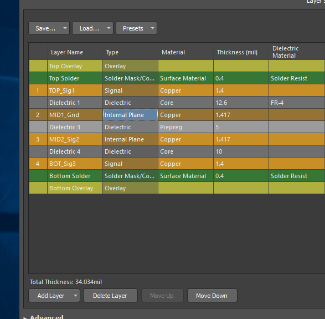Click the 1.417 thickness of MID1_Gnd
Image resolution: width=325 pixels, height=319 pixels.
click(x=241, y=115)
